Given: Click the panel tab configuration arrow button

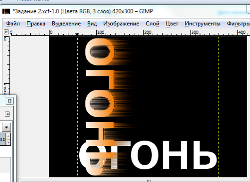Looking at the screenshot, I should click(x=7, y=114).
